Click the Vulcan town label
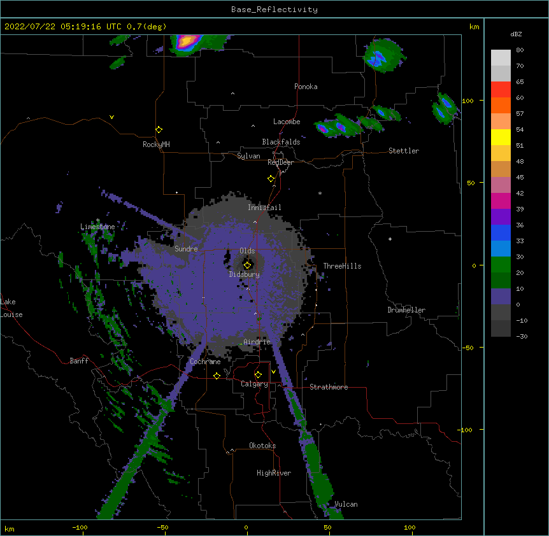 point(346,504)
